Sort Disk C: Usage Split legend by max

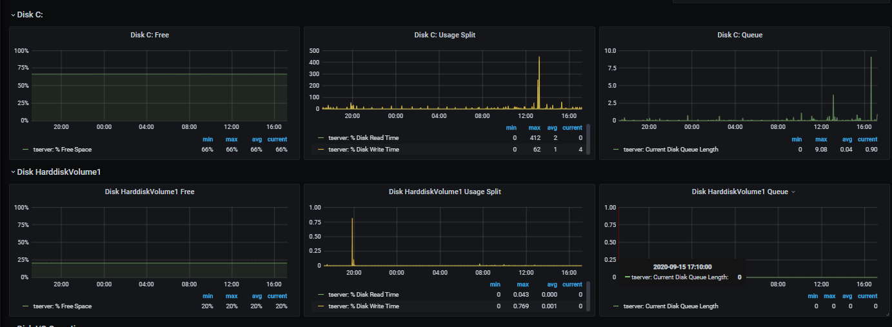535,128
